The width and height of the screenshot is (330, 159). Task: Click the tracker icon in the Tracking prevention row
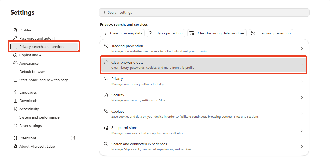pos(106,46)
